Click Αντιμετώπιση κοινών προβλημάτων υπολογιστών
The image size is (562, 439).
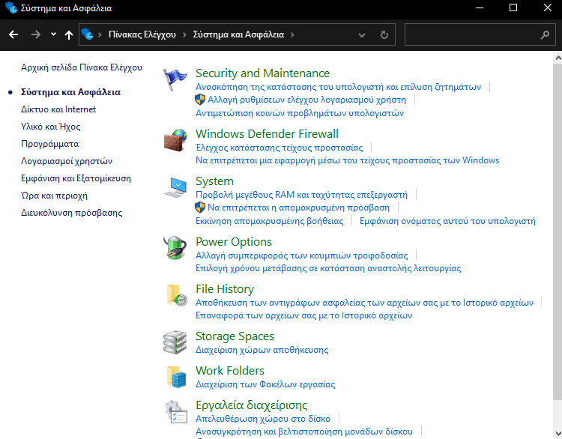click(x=300, y=113)
